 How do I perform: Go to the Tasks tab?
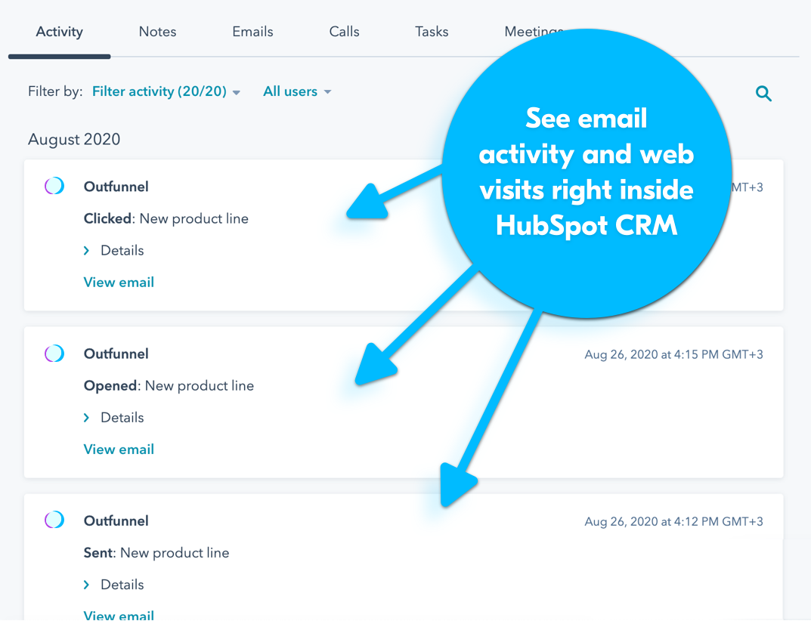tap(432, 32)
